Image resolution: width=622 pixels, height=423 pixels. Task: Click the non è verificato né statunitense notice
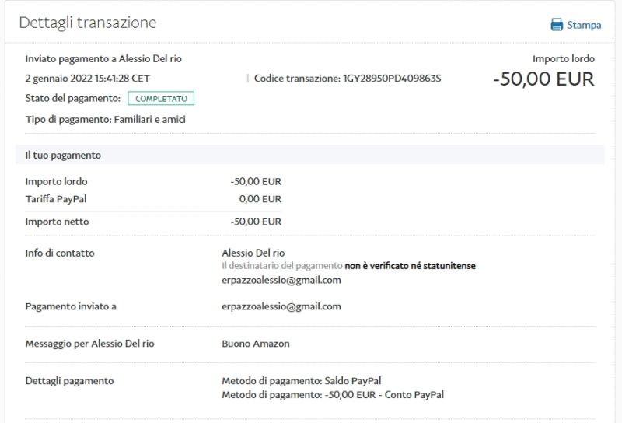410,266
